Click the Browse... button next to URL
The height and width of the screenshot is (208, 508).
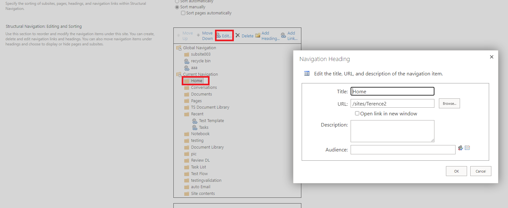(449, 104)
